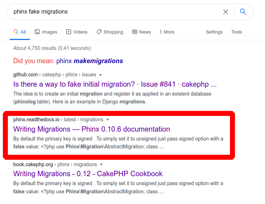Switch to the Videos tab
Image resolution: width=265 pixels, height=204 pixels.
tap(77, 32)
